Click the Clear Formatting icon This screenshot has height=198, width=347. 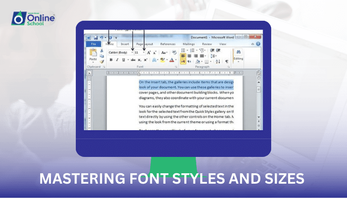click(x=174, y=52)
